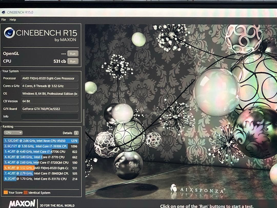Open the CPU ranking type dropdown
Screen dimensions: 277x208
click(13, 133)
